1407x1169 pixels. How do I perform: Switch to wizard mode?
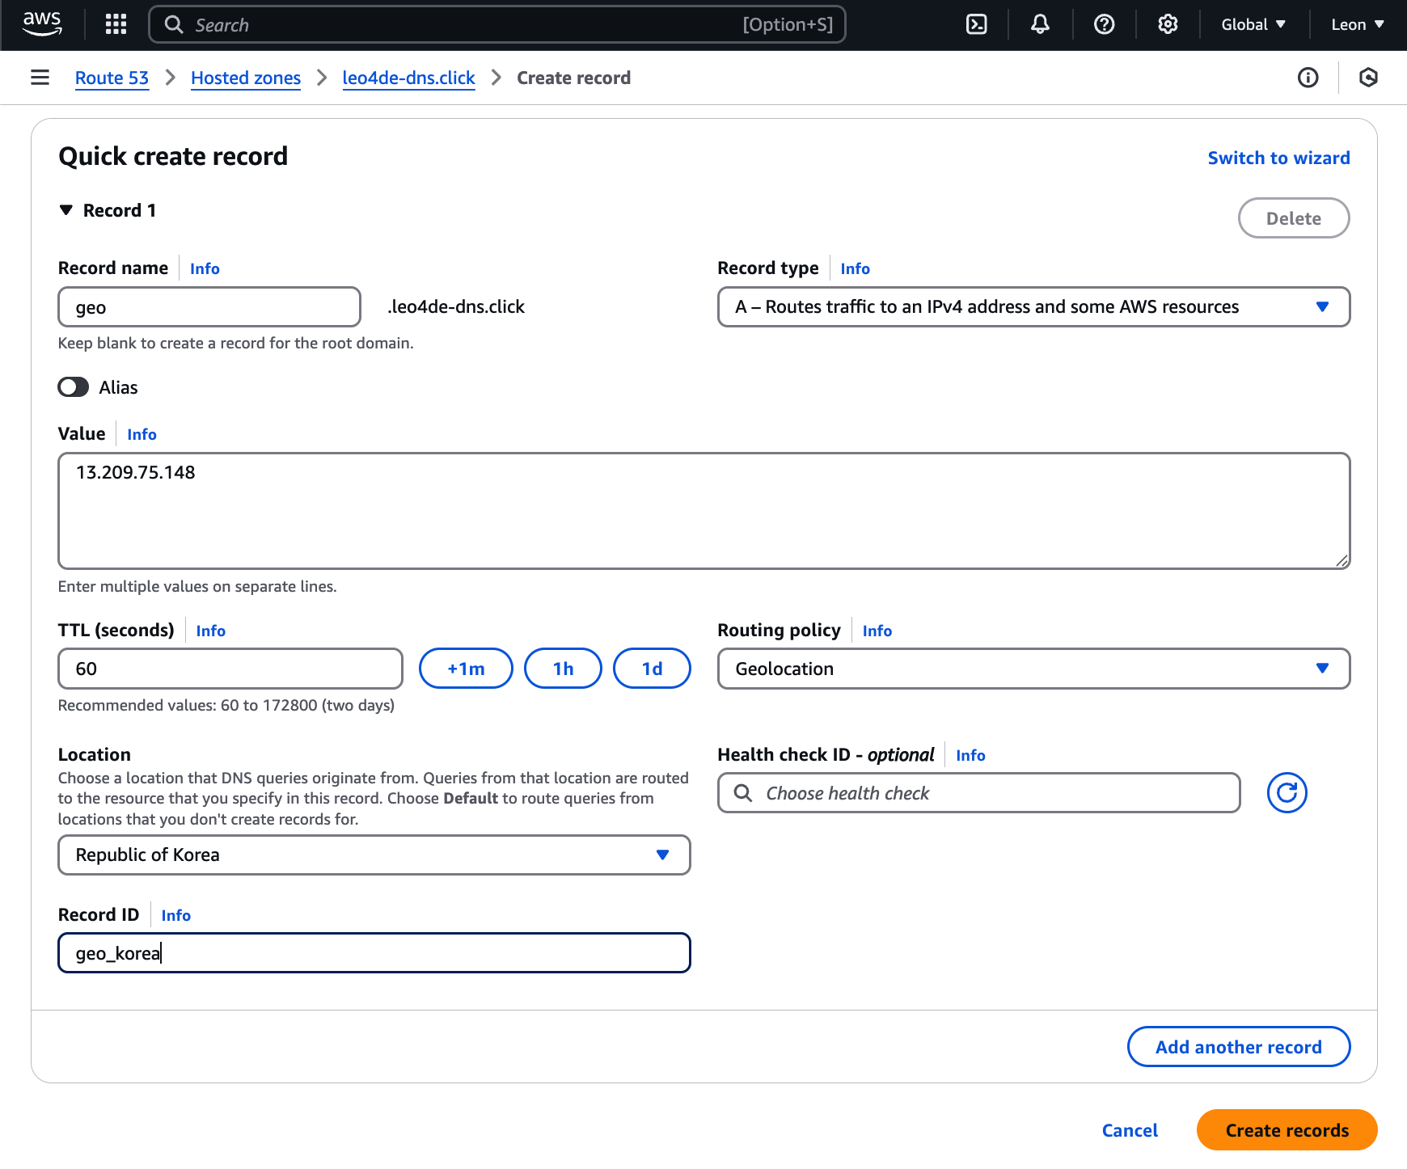tap(1278, 158)
